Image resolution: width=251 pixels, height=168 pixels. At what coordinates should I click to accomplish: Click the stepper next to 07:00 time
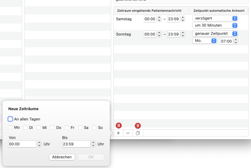tap(236, 41)
